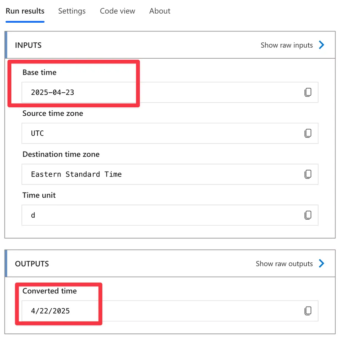The image size is (340, 338).
Task: Click the OUTPUTS section header
Action: pyautogui.click(x=32, y=264)
